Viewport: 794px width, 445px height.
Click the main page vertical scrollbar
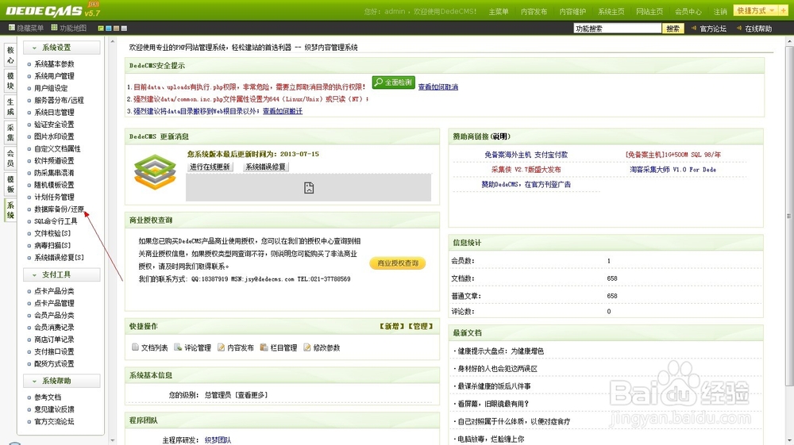(x=789, y=215)
